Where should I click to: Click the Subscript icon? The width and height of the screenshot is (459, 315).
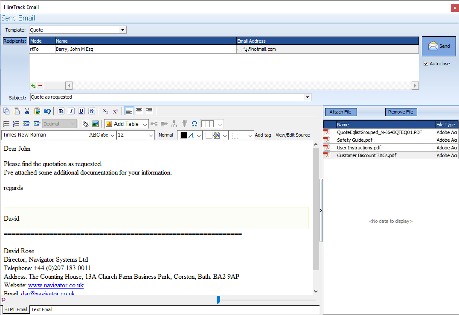point(105,111)
